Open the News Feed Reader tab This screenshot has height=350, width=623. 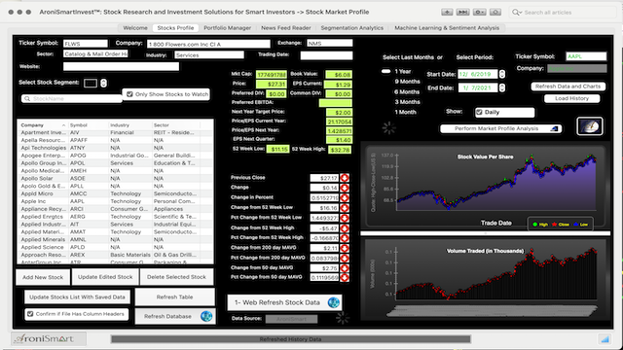pos(286,28)
